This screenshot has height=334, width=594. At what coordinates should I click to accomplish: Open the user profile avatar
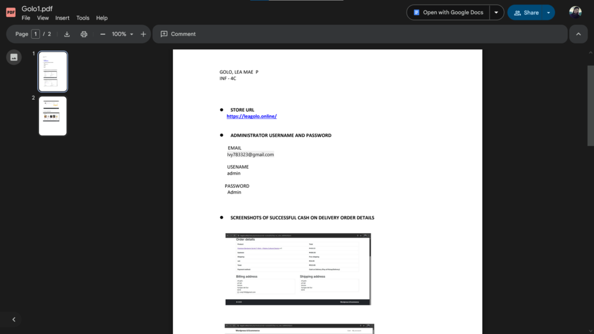pos(575,13)
